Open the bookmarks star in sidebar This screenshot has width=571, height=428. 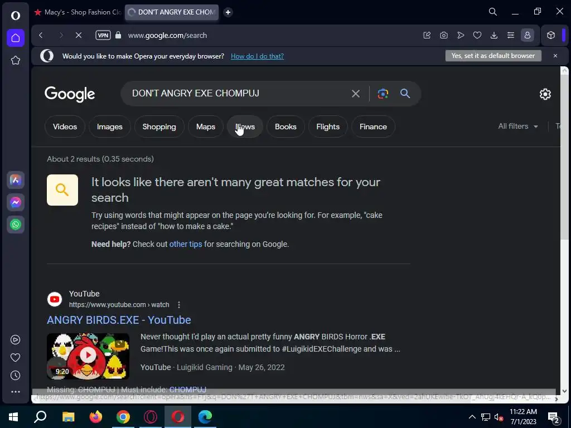(x=15, y=60)
